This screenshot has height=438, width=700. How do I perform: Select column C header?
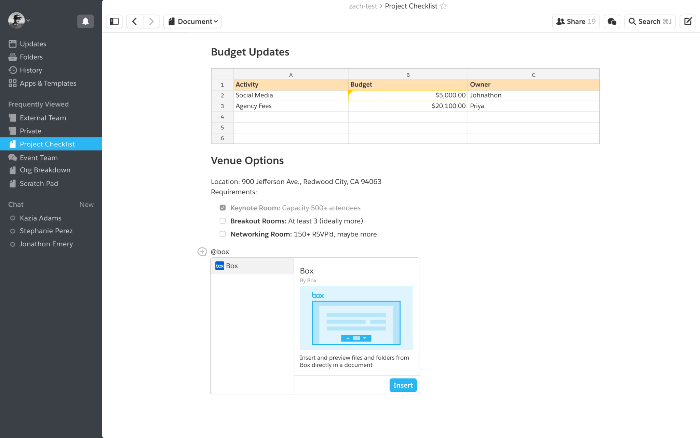click(534, 75)
